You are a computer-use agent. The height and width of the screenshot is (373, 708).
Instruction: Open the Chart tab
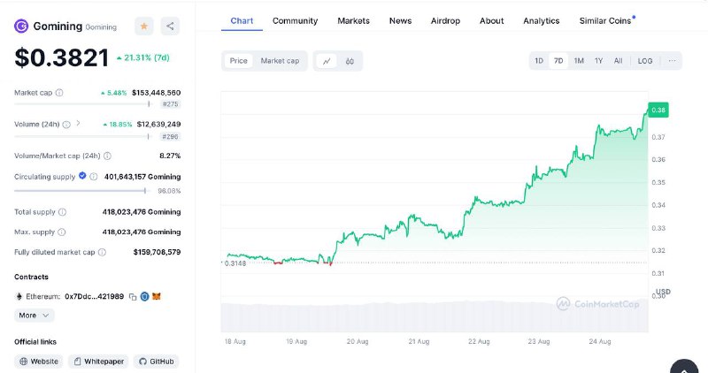(x=242, y=20)
